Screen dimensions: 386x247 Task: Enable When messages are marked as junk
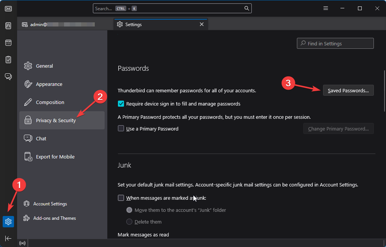coord(121,198)
